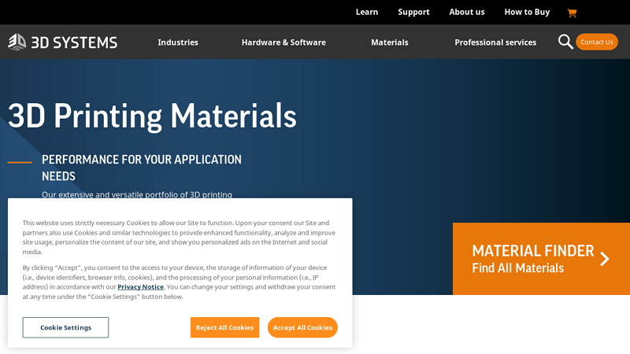Open the Learn menu
Image resolution: width=630 pixels, height=354 pixels.
click(367, 12)
